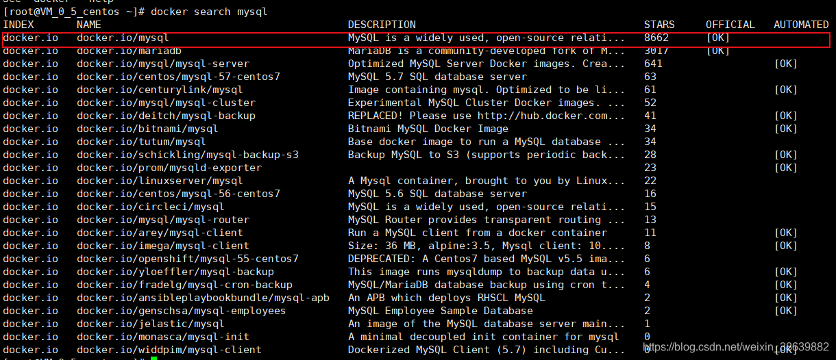The image size is (836, 360).
Task: Select docker.io/centurylink/mysql name
Action: pyautogui.click(x=160, y=90)
